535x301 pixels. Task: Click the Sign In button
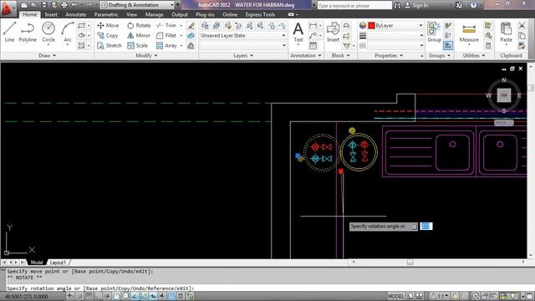point(416,5)
